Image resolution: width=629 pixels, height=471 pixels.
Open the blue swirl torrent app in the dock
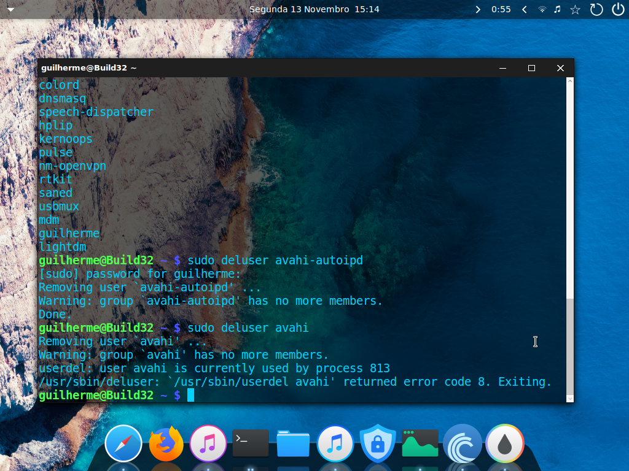coord(463,444)
